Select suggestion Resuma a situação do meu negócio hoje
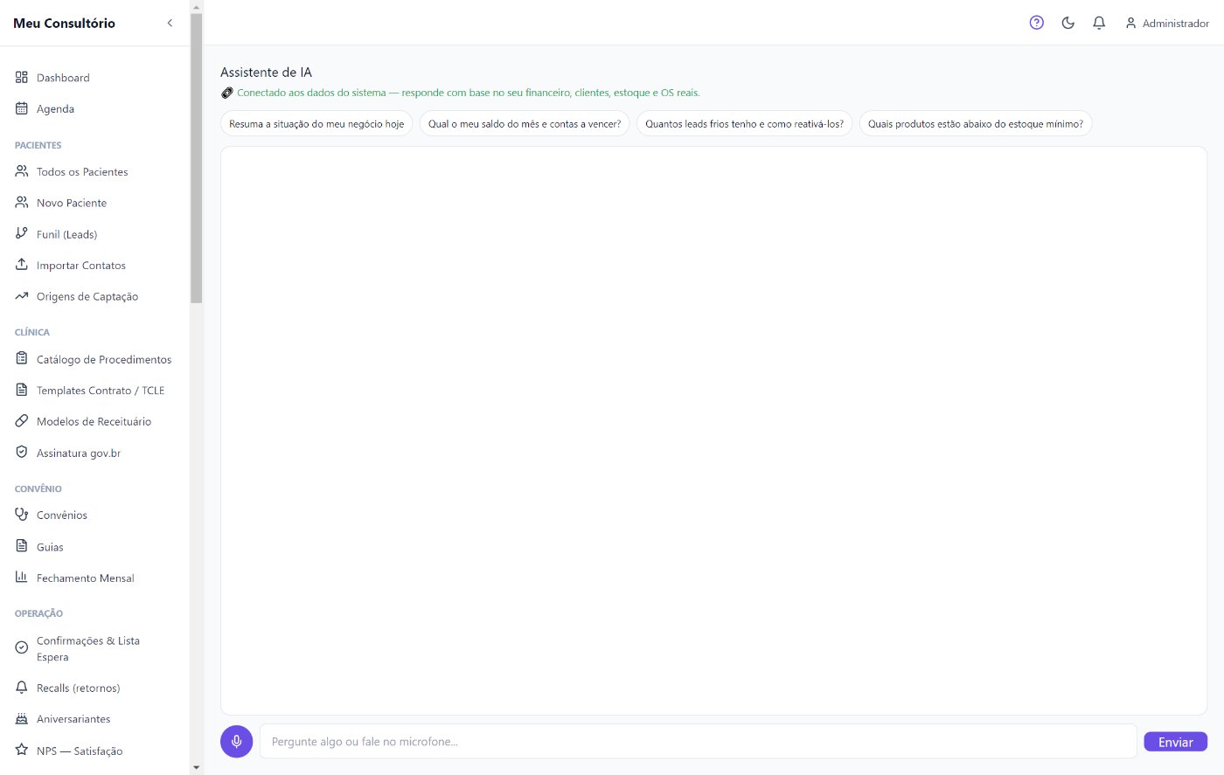Viewport: 1224px width, 775px height. pos(316,124)
